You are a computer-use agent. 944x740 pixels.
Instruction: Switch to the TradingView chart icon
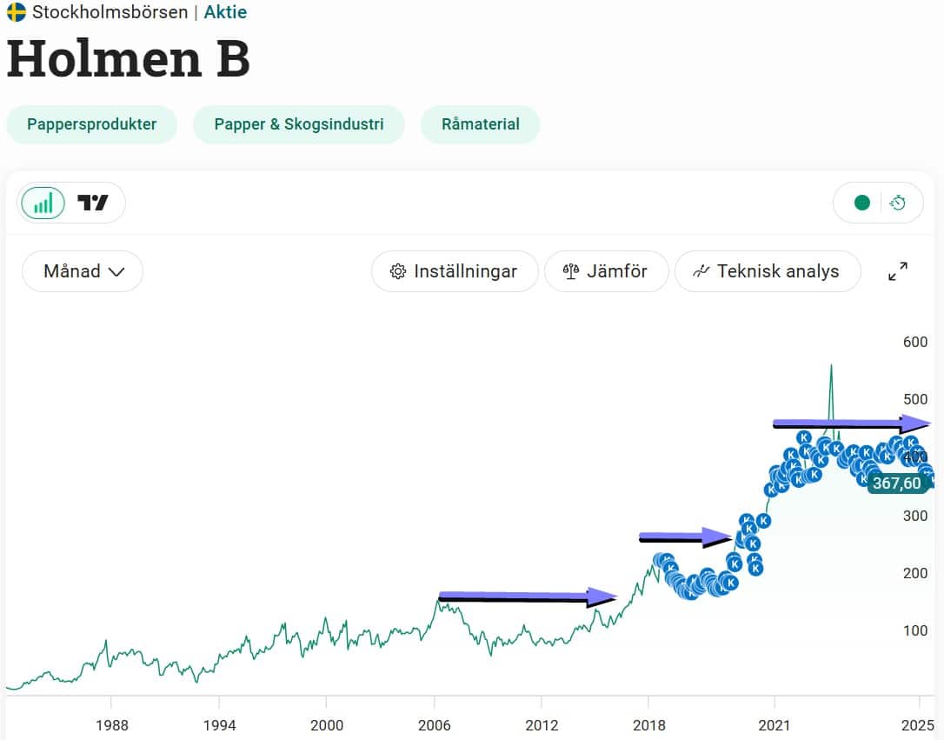[92, 203]
